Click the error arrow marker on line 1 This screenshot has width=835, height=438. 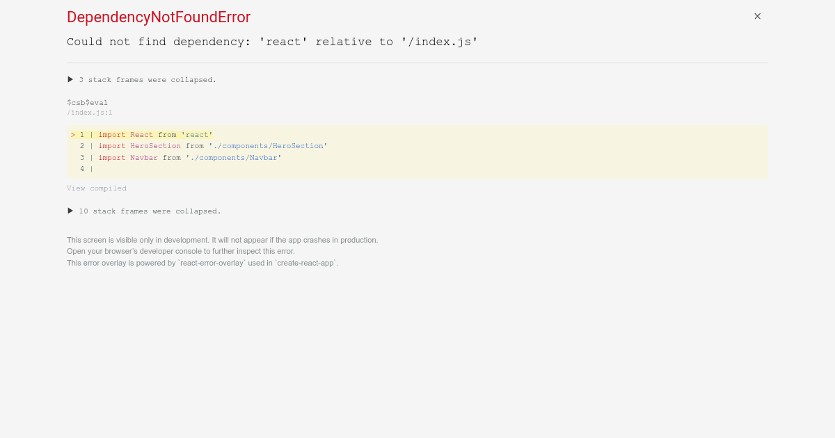tap(72, 134)
